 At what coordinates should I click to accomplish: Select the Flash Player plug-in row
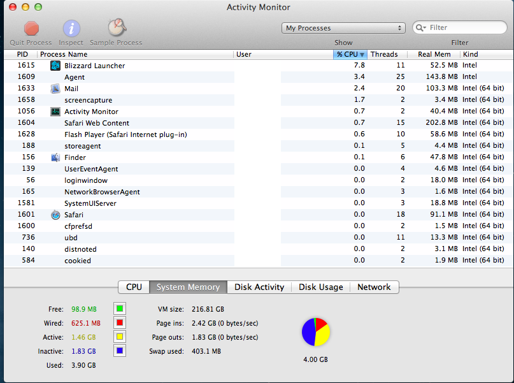click(x=259, y=134)
